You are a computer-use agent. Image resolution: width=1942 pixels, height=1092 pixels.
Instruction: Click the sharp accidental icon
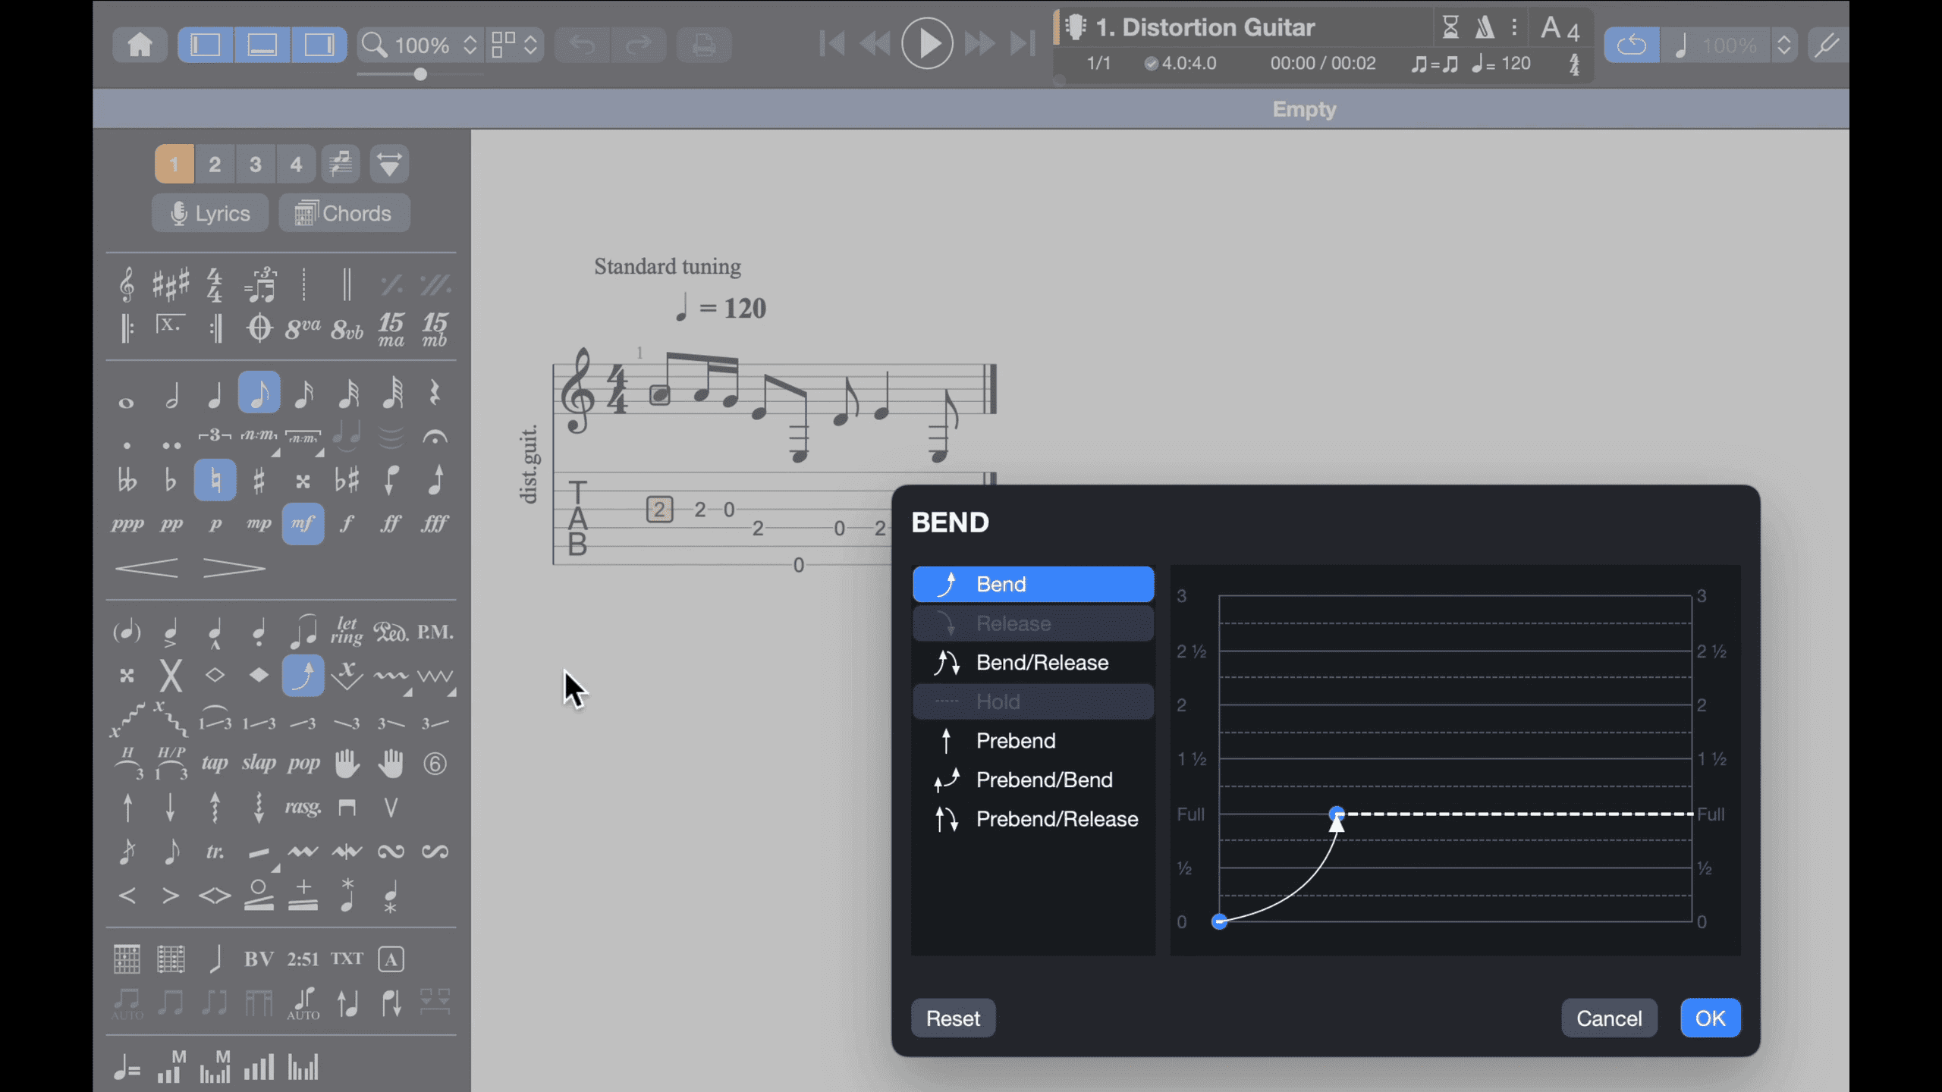(259, 481)
